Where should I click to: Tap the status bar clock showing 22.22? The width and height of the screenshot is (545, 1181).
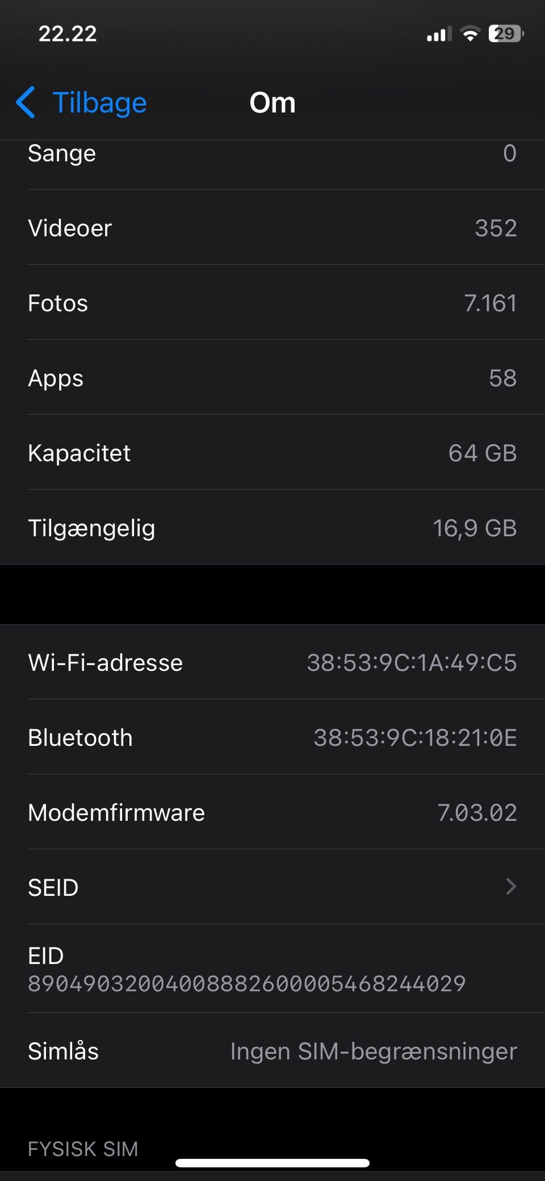[68, 34]
